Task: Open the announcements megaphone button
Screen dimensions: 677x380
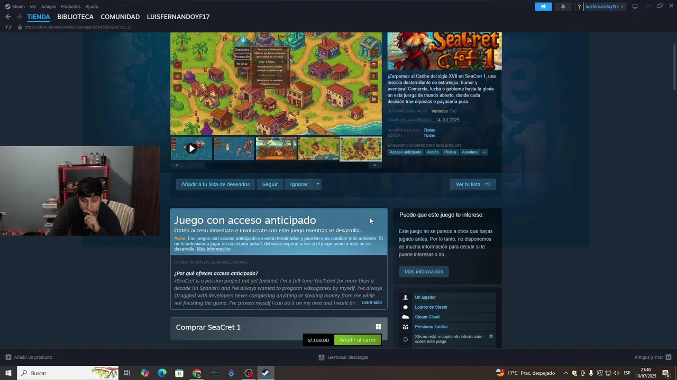Action: point(543,6)
